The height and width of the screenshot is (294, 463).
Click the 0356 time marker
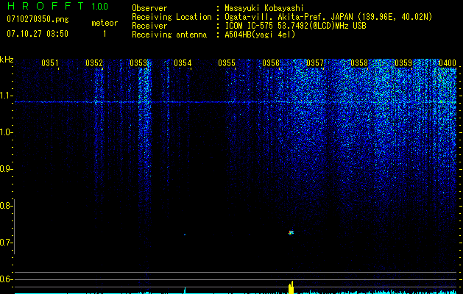click(271, 63)
